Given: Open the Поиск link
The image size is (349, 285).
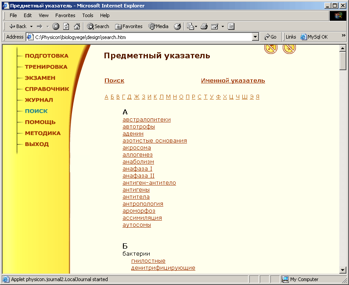Looking at the screenshot, I should coord(115,81).
